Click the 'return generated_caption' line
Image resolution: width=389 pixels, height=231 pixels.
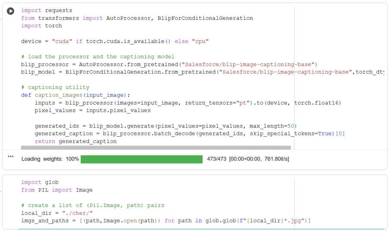click(x=76, y=141)
